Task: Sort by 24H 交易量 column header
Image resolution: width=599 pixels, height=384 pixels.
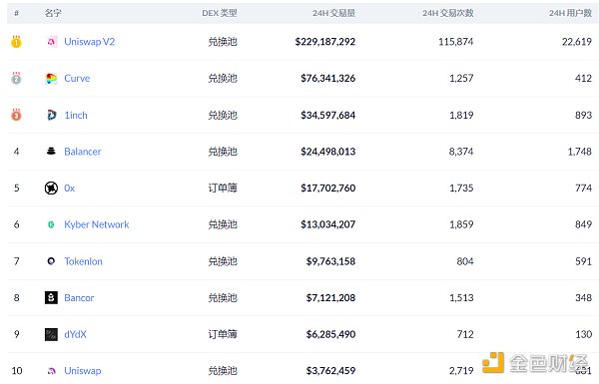Action: pyautogui.click(x=333, y=13)
